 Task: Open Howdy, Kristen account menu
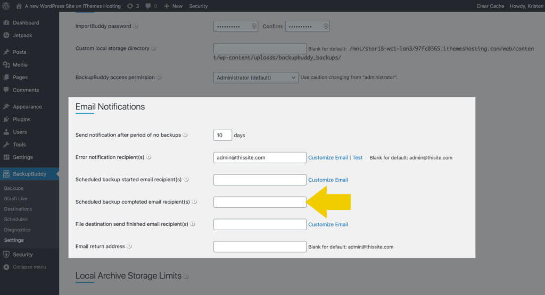(526, 6)
